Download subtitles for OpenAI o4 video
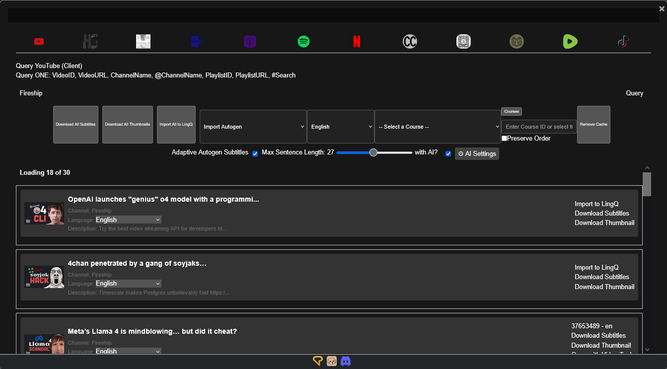This screenshot has width=667, height=369. pos(602,213)
